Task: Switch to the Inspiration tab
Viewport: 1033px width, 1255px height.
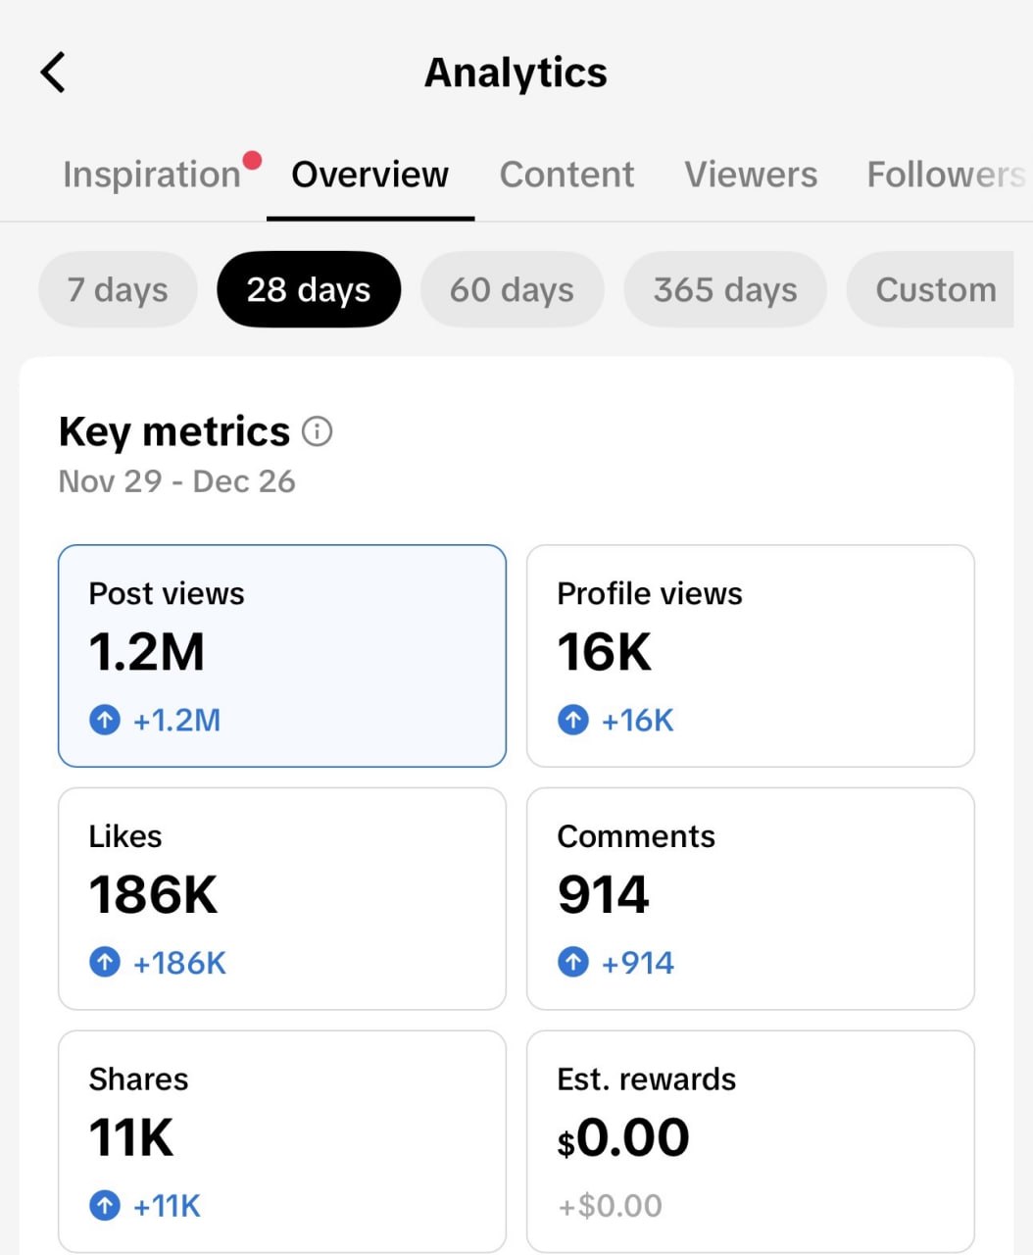Action: tap(151, 175)
